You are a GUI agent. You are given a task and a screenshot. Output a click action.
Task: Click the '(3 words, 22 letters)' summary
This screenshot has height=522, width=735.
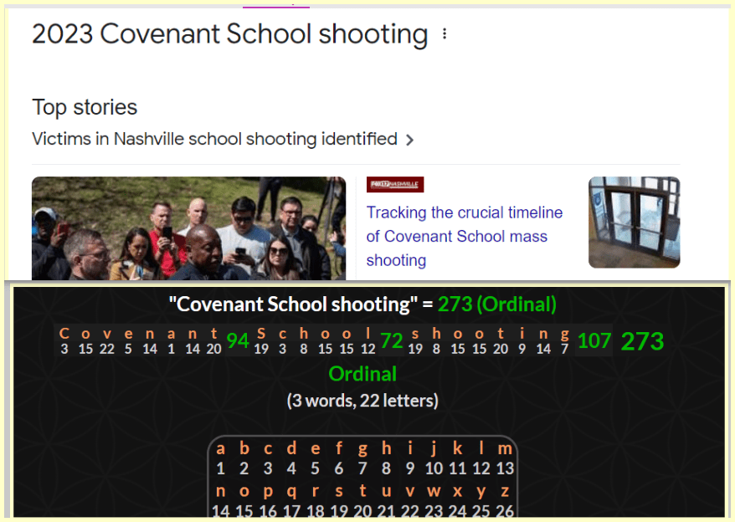point(362,400)
